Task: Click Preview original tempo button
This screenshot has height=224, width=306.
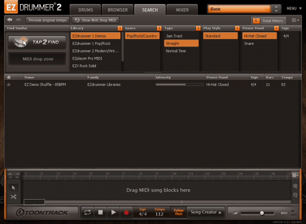Action: click(x=48, y=20)
